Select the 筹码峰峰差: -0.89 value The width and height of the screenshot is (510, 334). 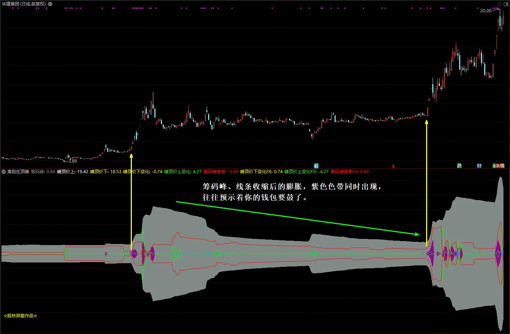pyautogui.click(x=221, y=172)
